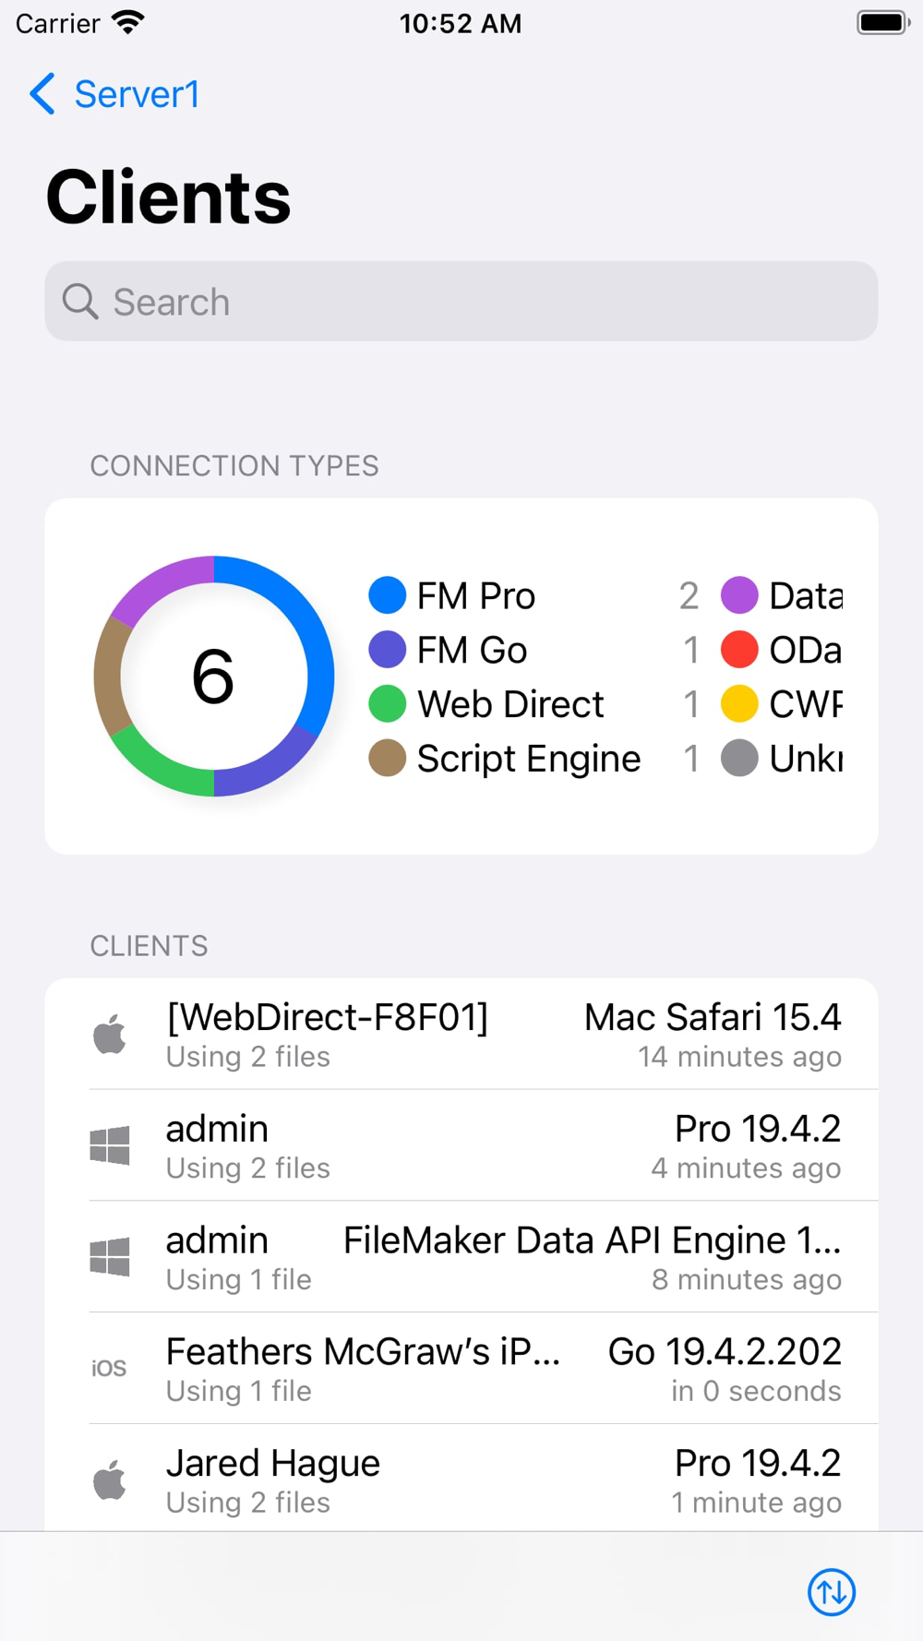Click the blue FM Pro legend dot

click(x=388, y=595)
